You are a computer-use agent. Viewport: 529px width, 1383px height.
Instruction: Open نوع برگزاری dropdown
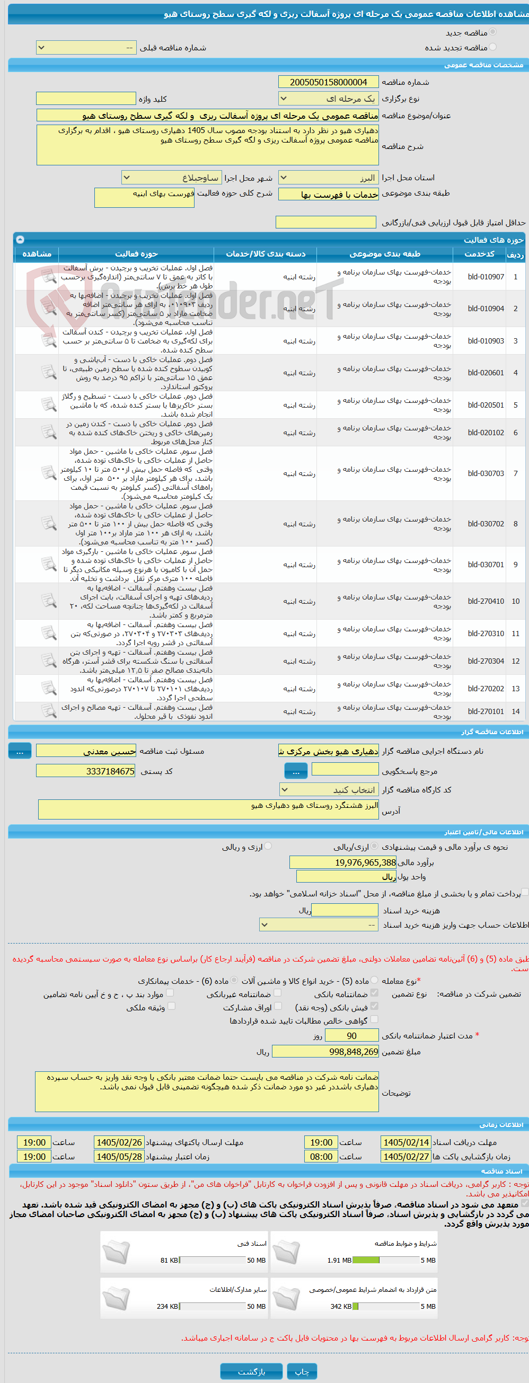[328, 99]
